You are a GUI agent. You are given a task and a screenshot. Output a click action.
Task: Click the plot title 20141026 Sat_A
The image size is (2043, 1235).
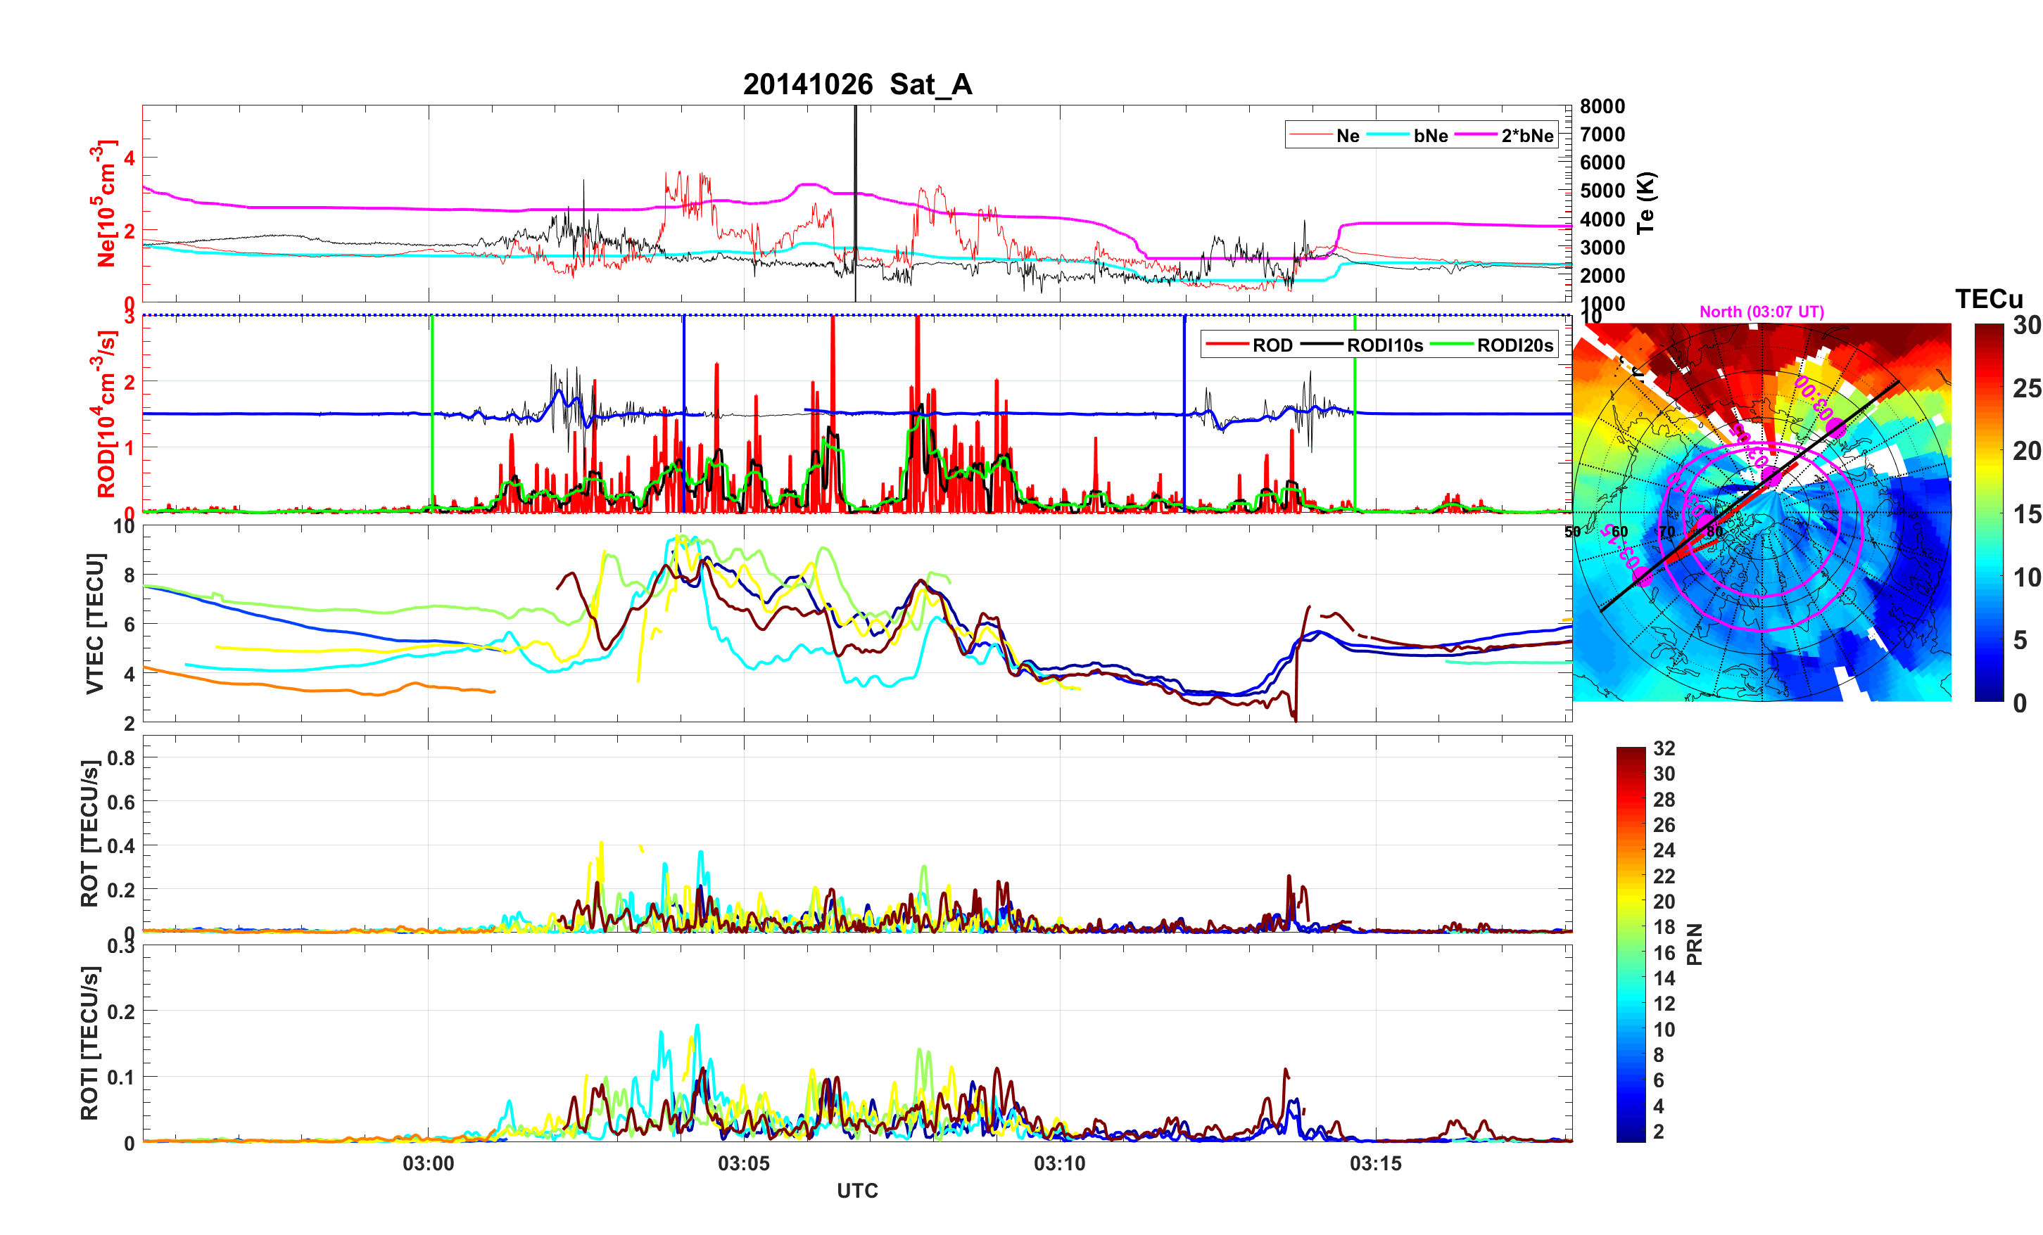(x=857, y=84)
